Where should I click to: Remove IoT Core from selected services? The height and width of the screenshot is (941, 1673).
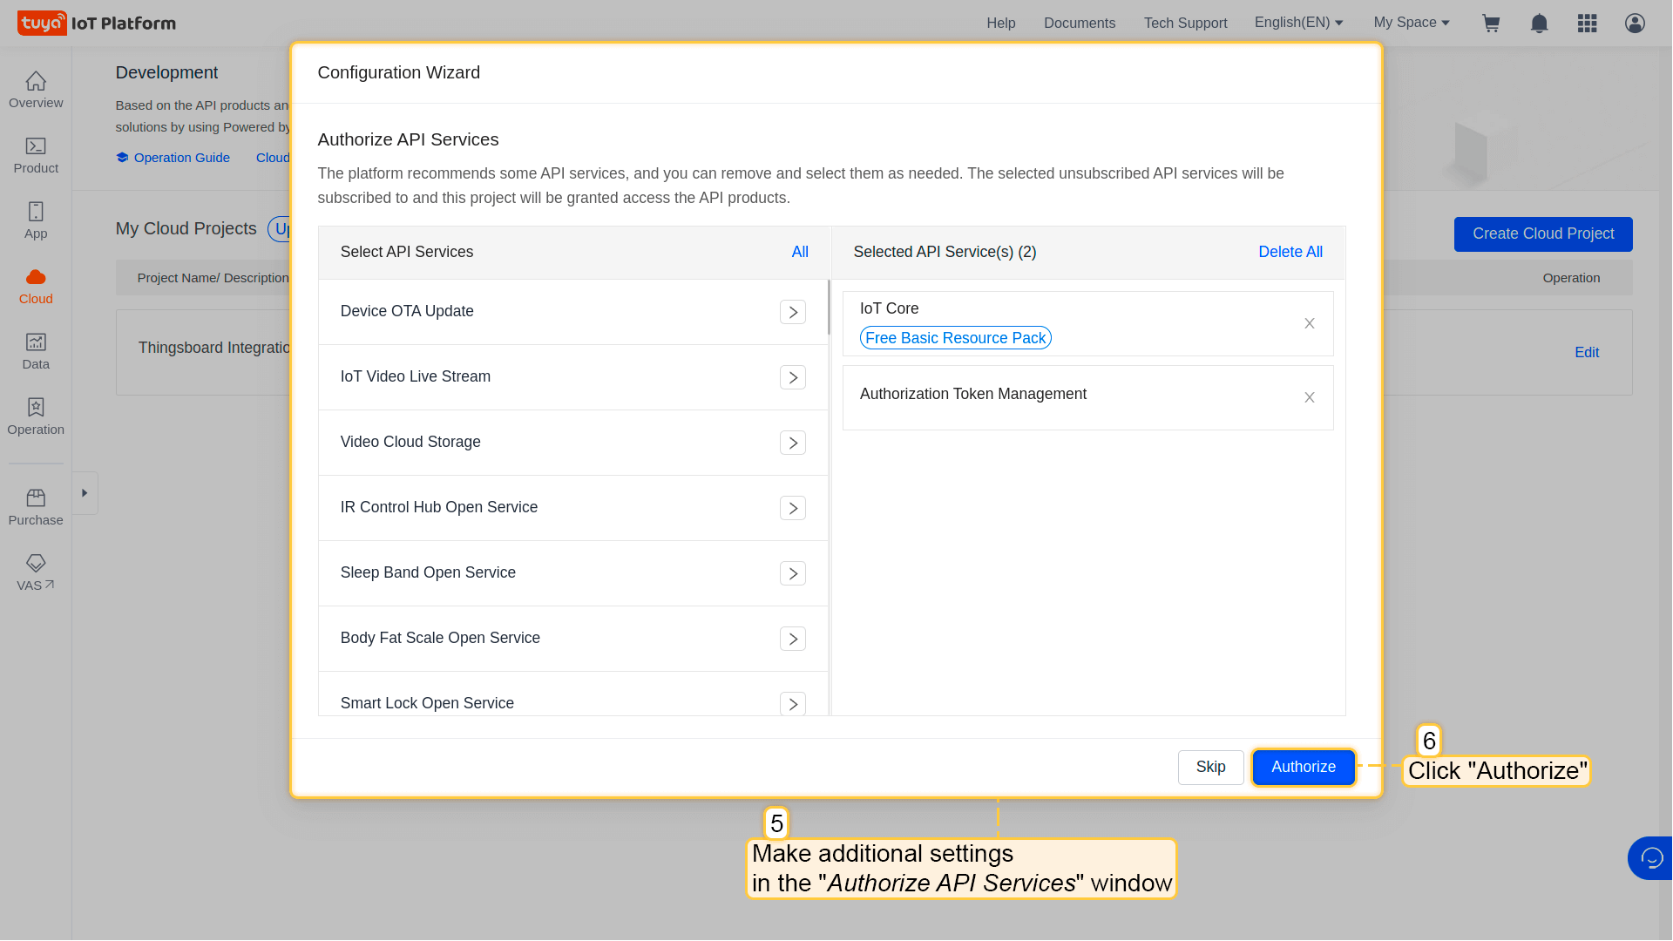click(1309, 323)
